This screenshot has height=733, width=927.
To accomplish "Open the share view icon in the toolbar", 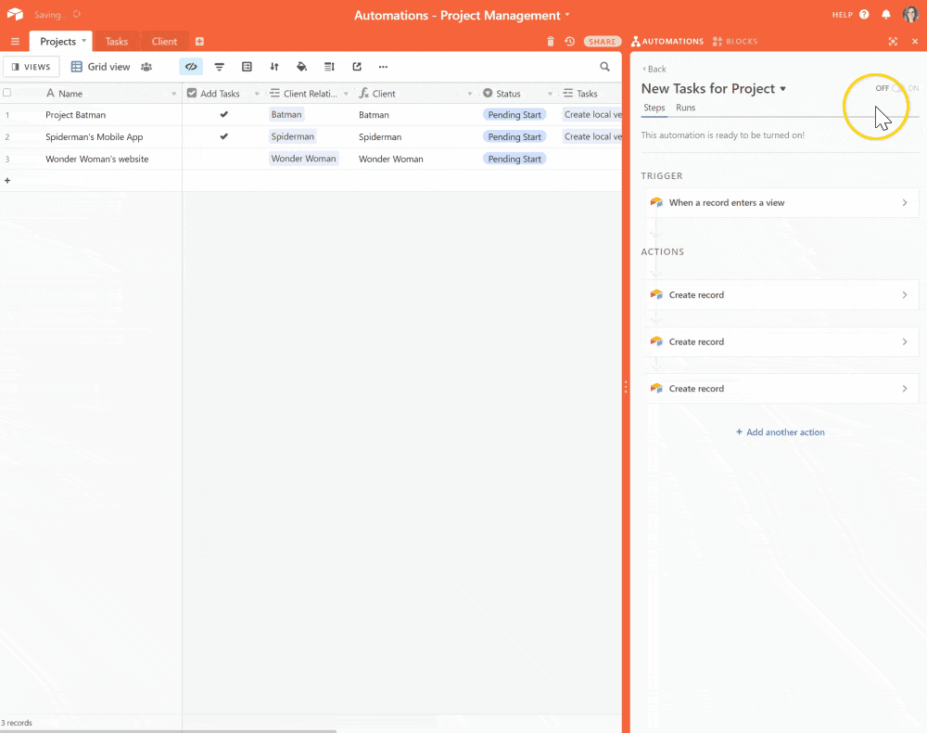I will click(357, 66).
